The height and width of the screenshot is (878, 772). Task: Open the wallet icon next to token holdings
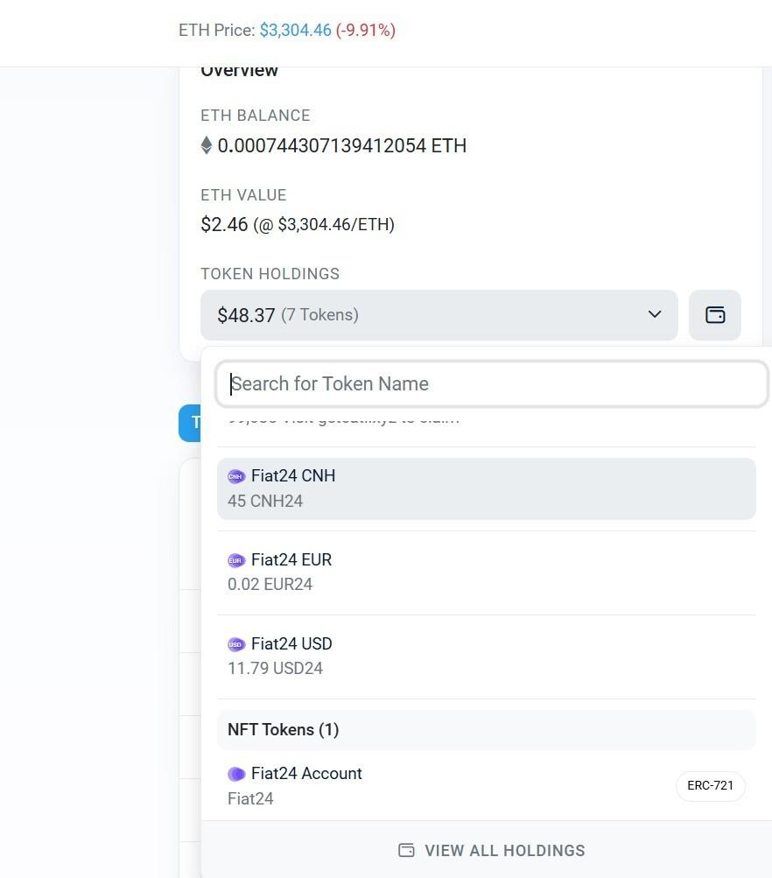coord(715,314)
